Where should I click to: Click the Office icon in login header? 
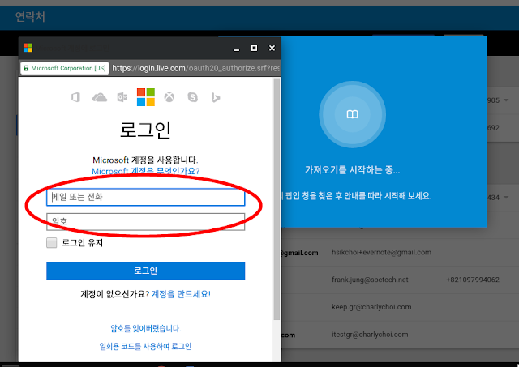(75, 97)
